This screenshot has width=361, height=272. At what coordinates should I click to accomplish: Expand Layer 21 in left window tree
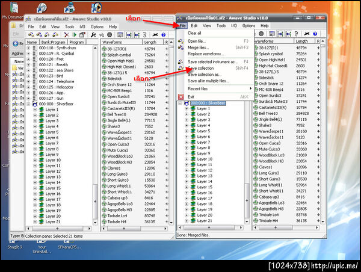coord(35,222)
